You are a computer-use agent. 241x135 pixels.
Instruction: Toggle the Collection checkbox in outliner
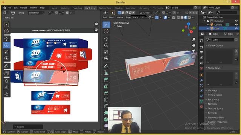(x=208, y=21)
